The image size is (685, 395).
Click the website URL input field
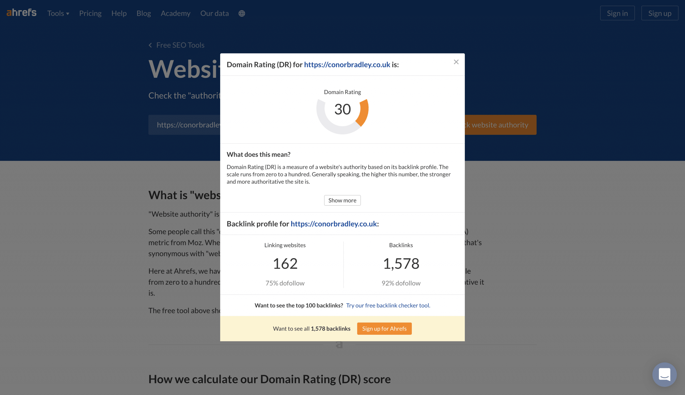coord(184,125)
